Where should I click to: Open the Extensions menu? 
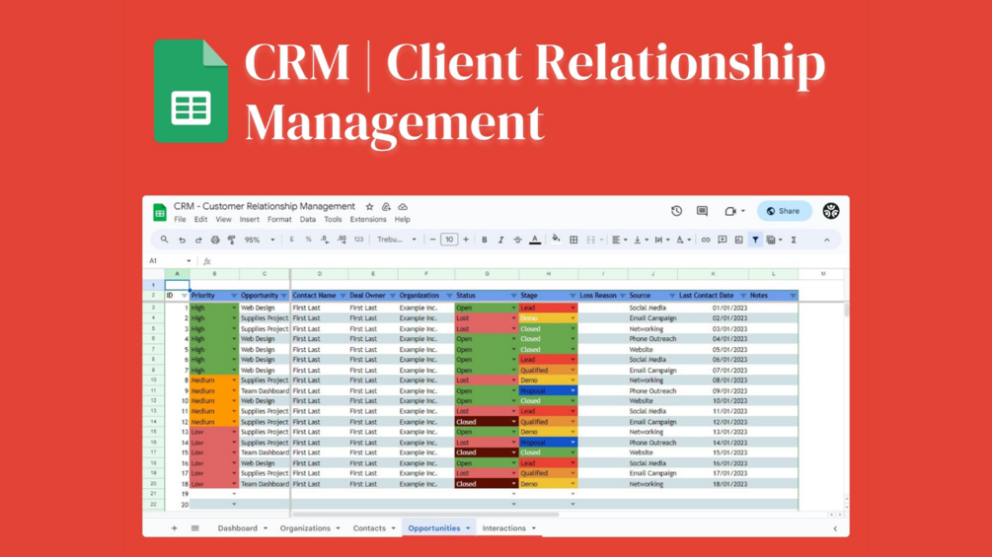coord(368,220)
